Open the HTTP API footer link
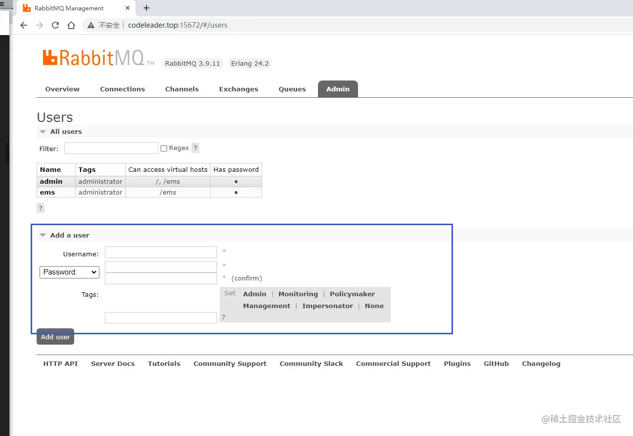Viewport: 633px width, 436px height. coord(60,364)
